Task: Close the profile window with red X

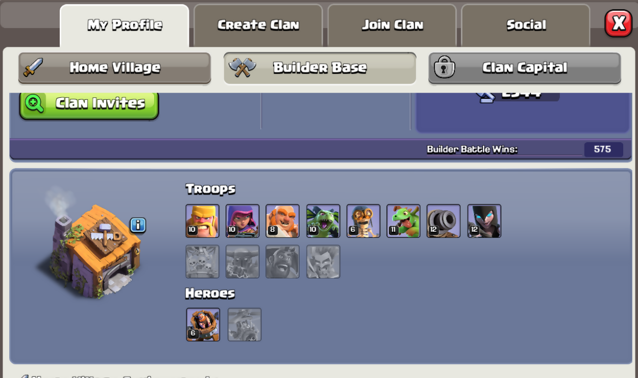Action: click(x=619, y=23)
